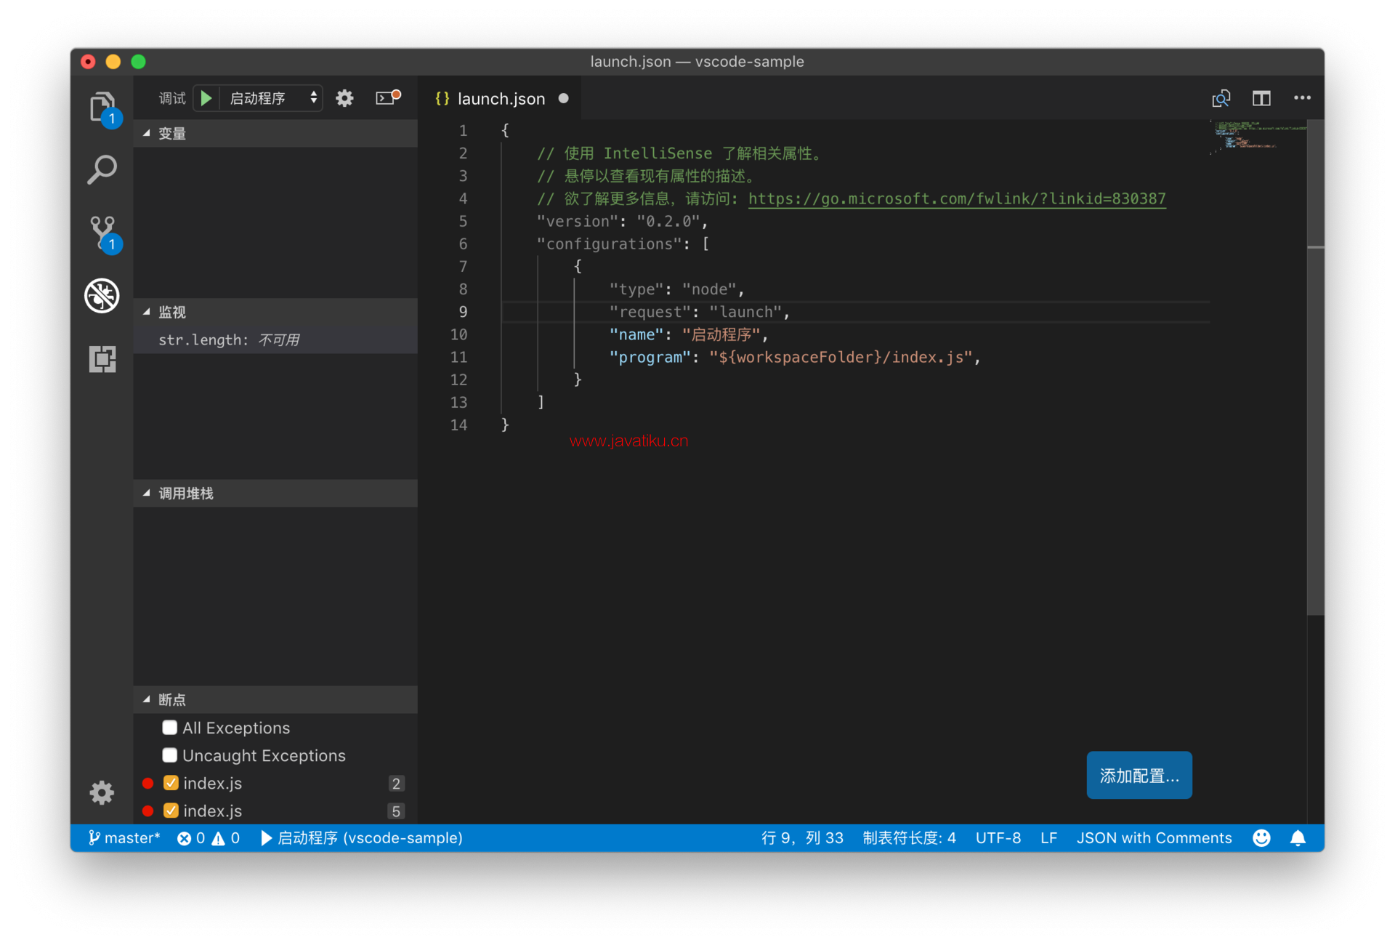Change the UTF-8 encoding setting

[x=998, y=838]
